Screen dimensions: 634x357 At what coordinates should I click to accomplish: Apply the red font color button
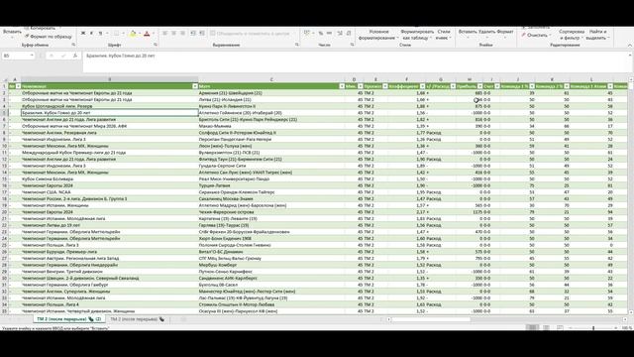coord(147,33)
